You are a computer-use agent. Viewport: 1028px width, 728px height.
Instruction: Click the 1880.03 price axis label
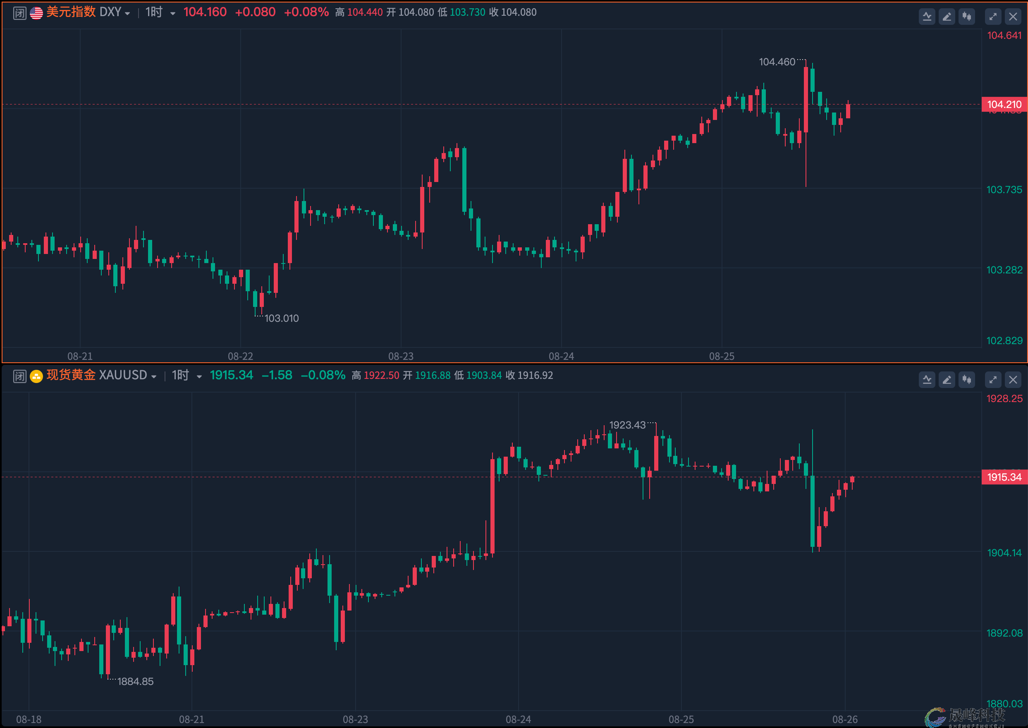point(1004,704)
